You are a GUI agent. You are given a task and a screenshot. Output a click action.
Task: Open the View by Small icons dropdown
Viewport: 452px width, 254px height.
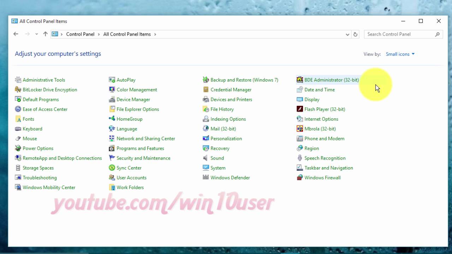pos(400,54)
